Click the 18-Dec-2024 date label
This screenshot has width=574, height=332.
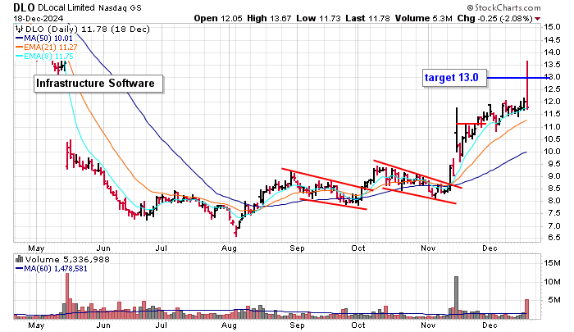(x=39, y=18)
